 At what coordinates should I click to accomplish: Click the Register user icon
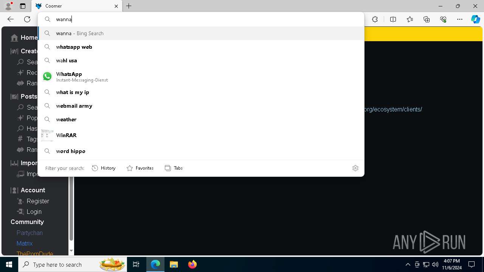pos(20,201)
